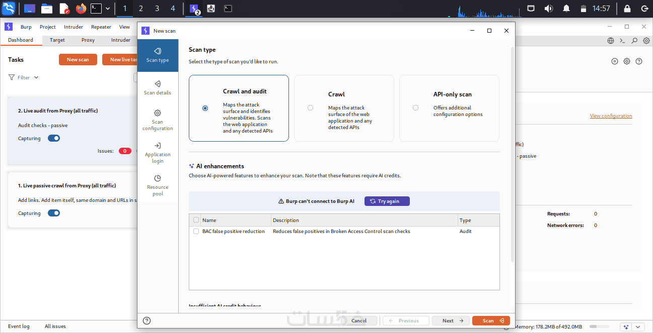
Task: Start the scan with the Scan button
Action: pyautogui.click(x=491, y=321)
